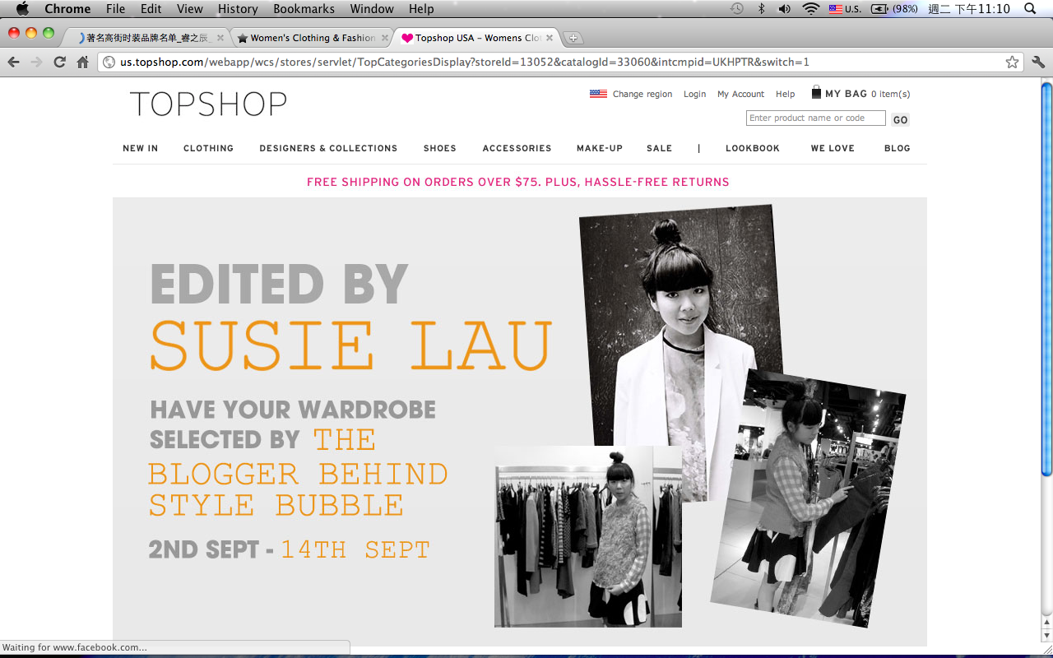
Task: Open the Chrome application menu
Action: coord(67,9)
